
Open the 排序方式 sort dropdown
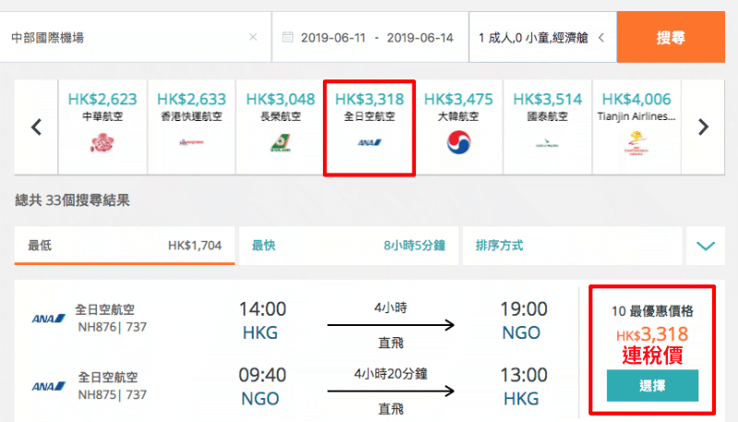572,246
